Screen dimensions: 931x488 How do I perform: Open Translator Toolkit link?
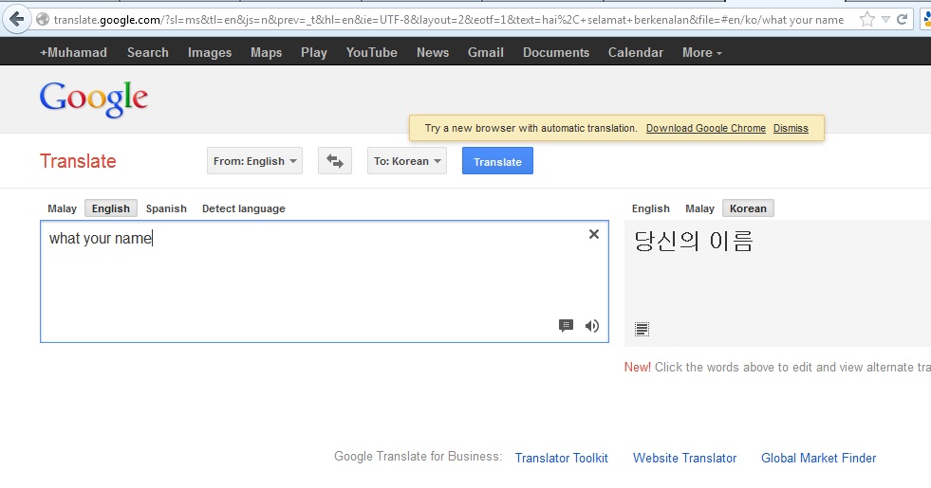tap(562, 458)
